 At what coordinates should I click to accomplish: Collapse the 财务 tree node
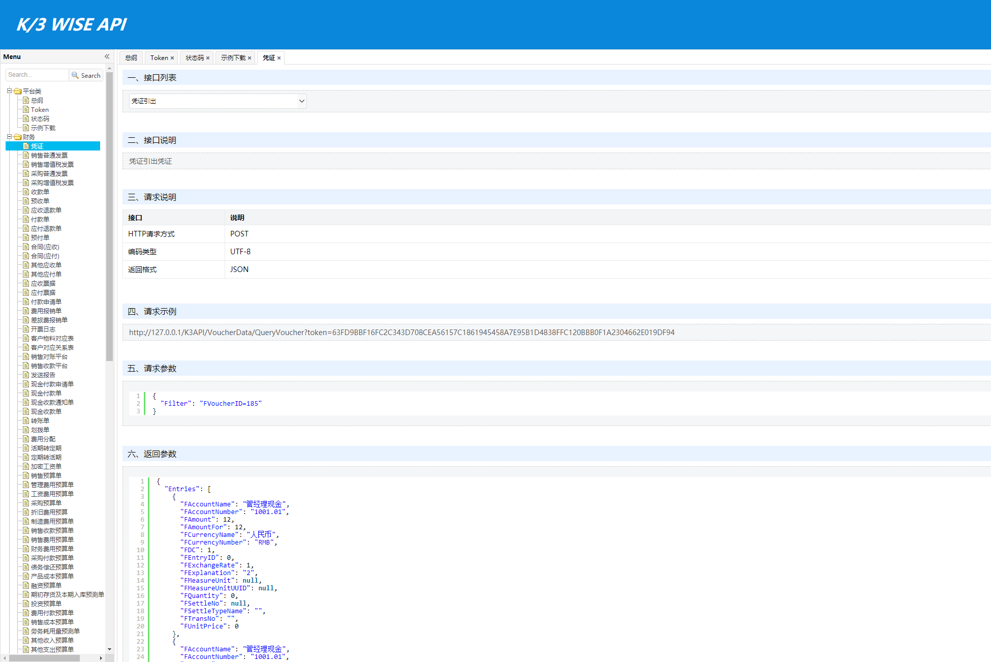[9, 137]
